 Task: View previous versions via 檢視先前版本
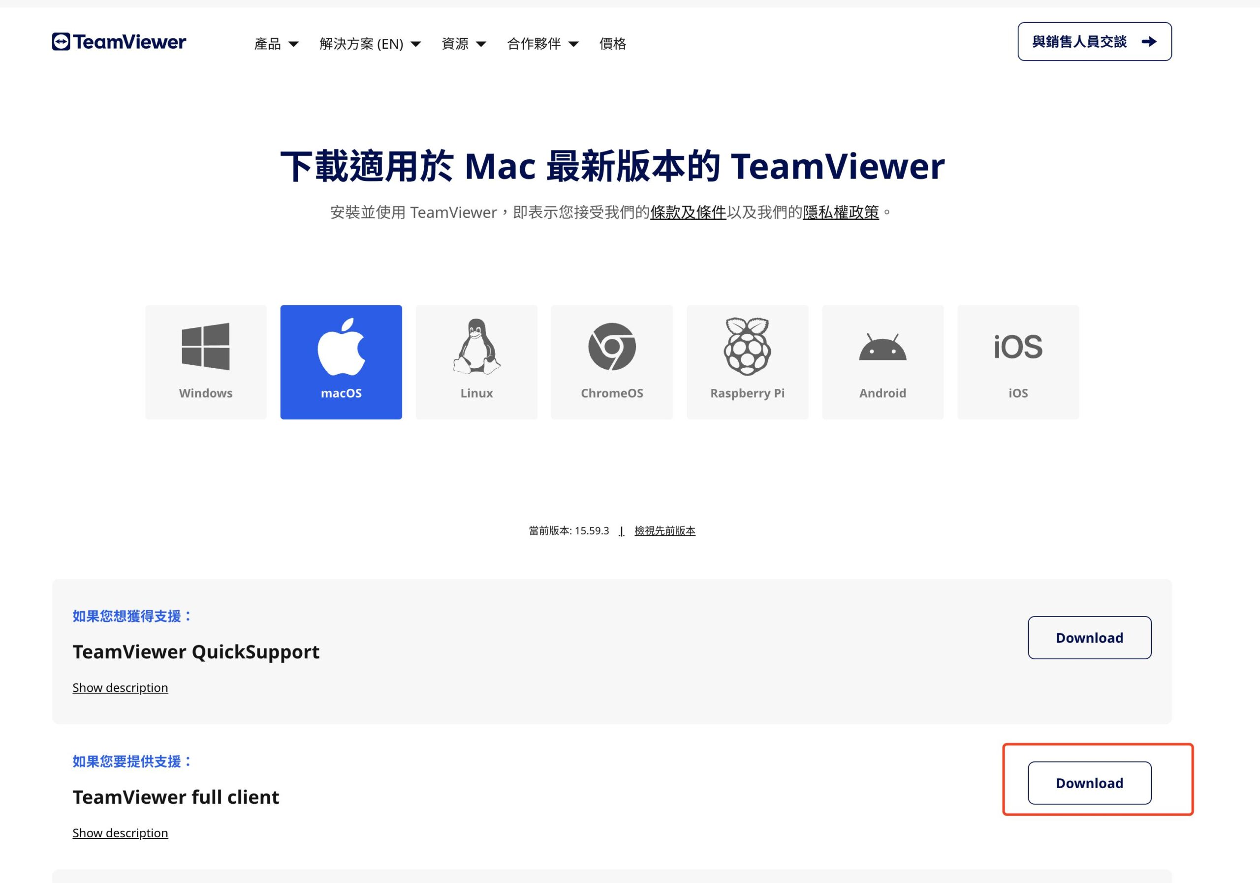click(x=664, y=530)
